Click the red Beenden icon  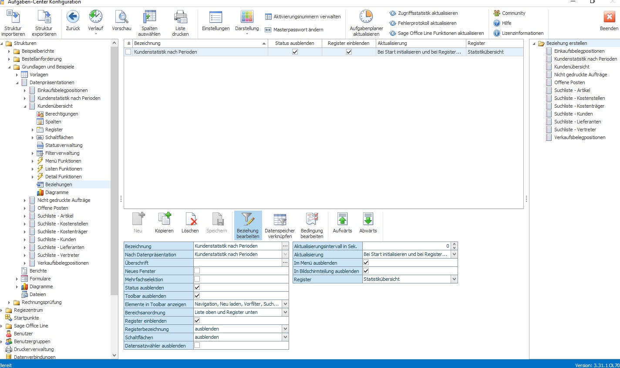(x=609, y=17)
